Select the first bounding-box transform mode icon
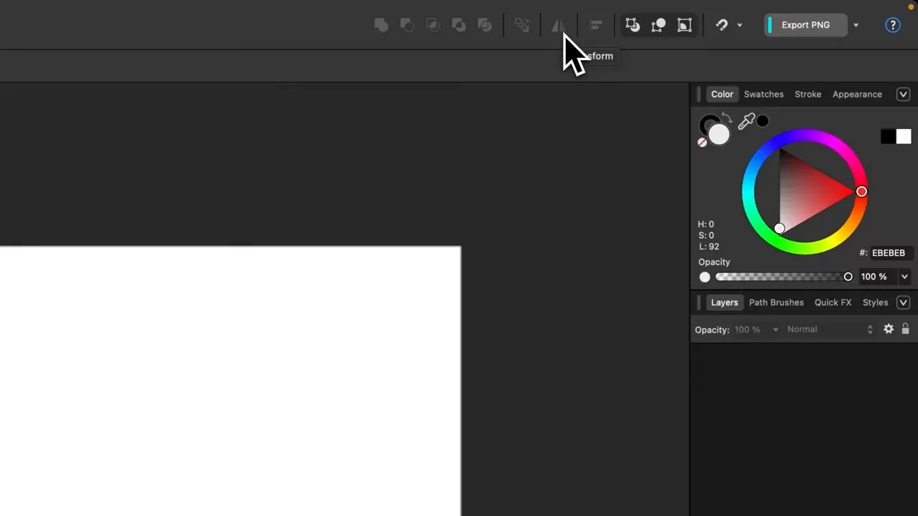This screenshot has width=918, height=516. pyautogui.click(x=632, y=25)
